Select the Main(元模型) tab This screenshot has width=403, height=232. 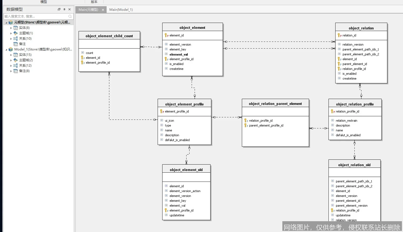88,10
